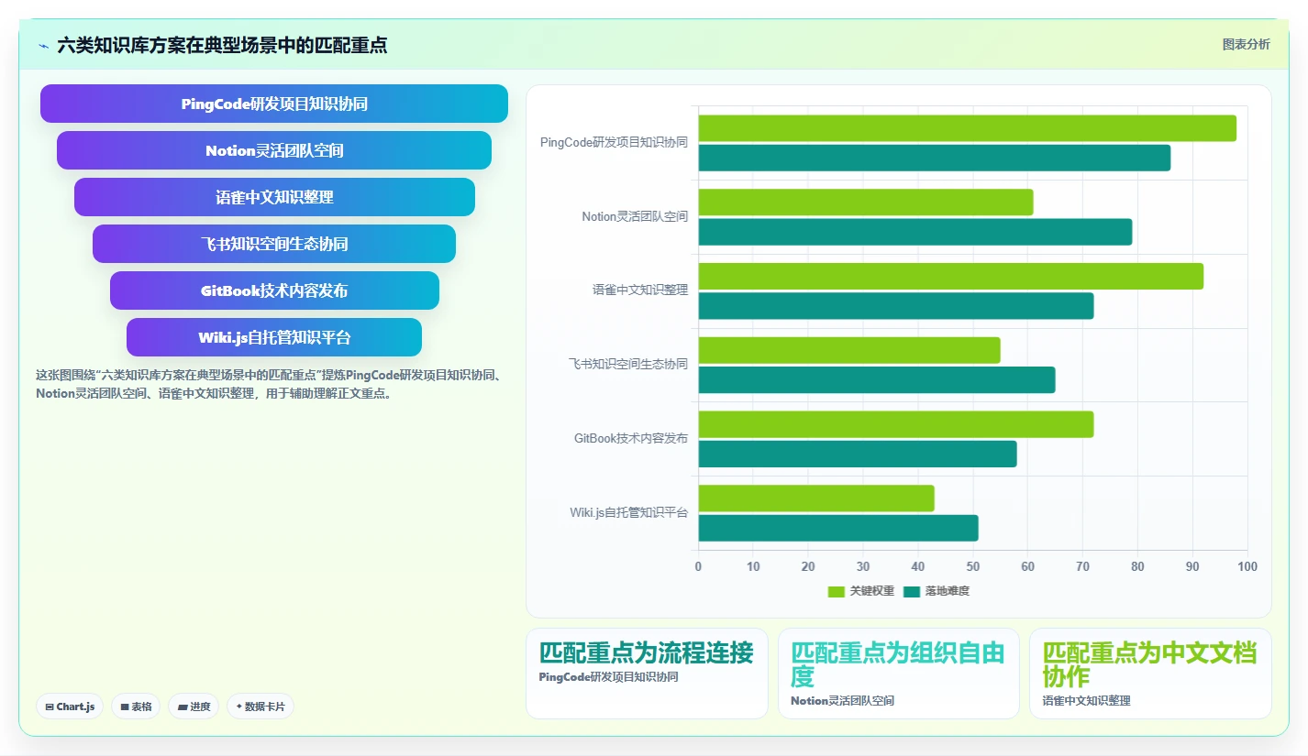The height and width of the screenshot is (756, 1308).
Task: Click the Chart.js tag chip
Action: pos(70,707)
